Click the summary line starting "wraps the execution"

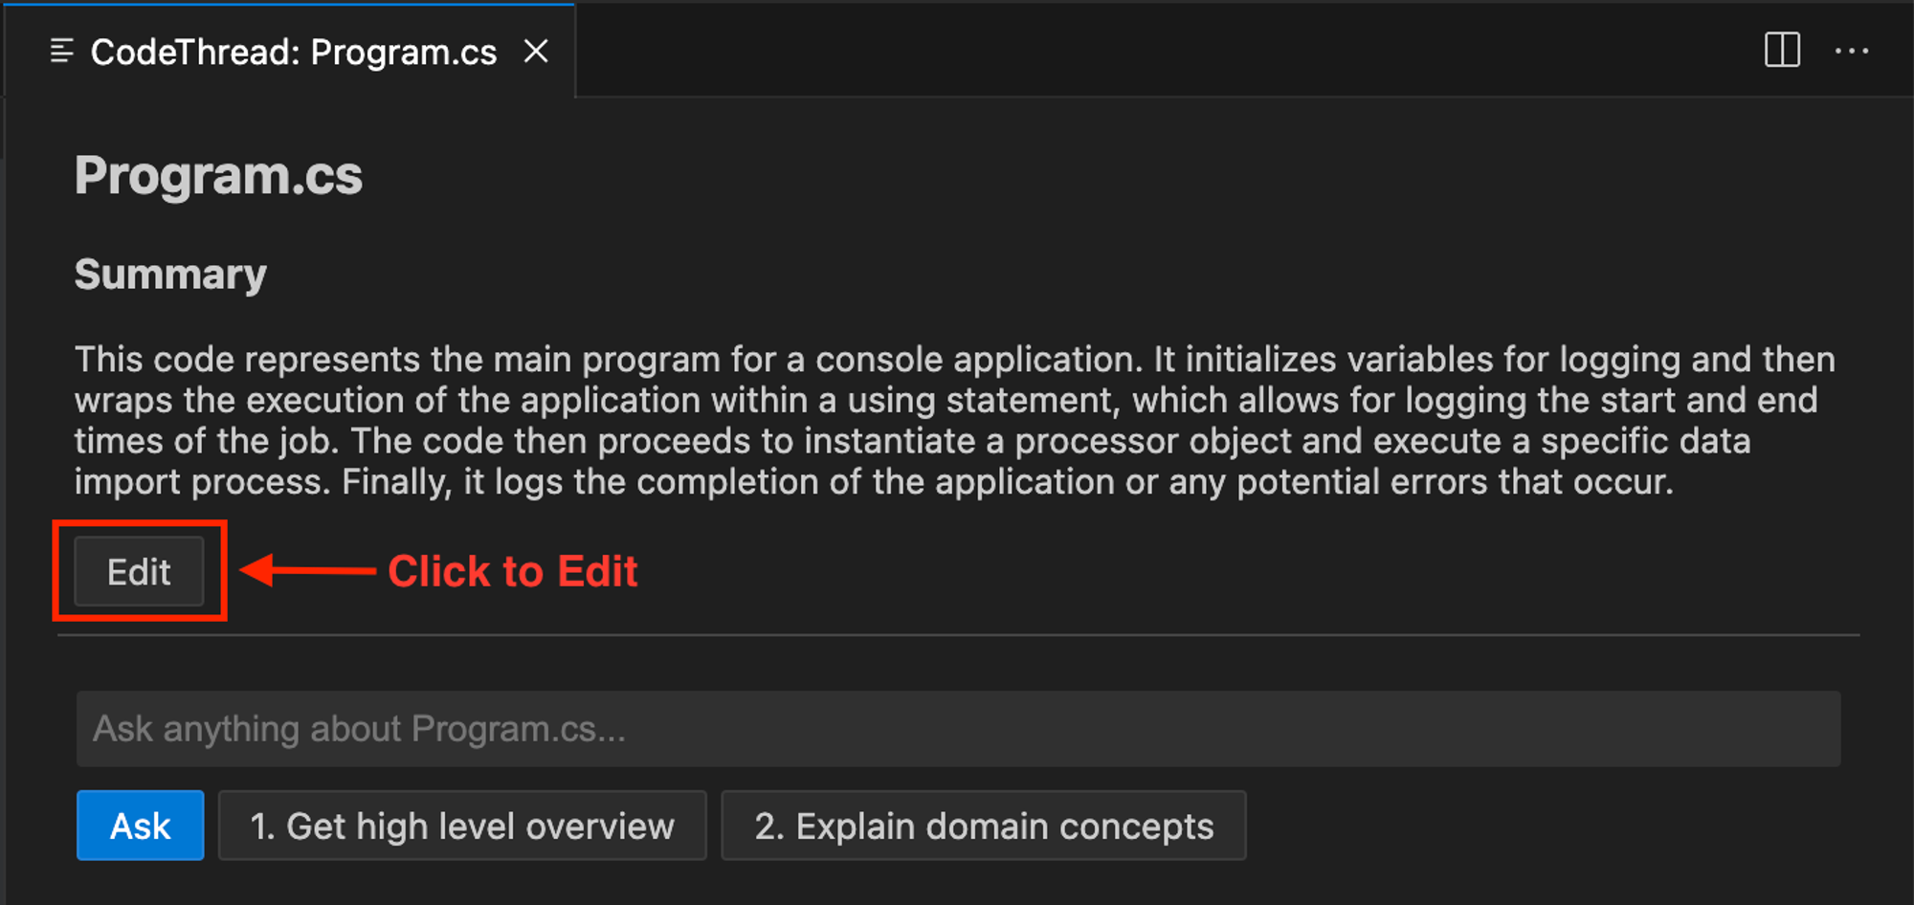click(x=946, y=401)
